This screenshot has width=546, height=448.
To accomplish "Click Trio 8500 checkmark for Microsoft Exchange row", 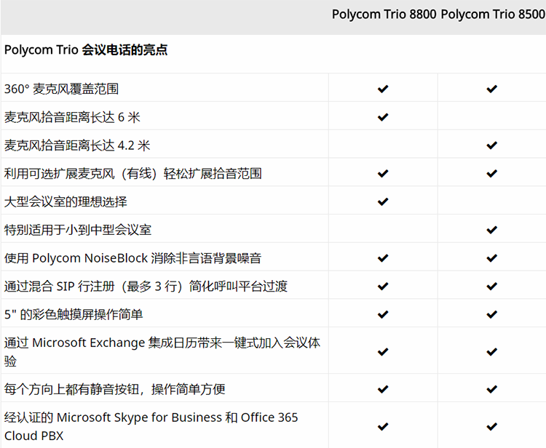I will [491, 352].
